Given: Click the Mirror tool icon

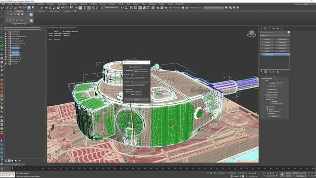Looking at the screenshot, I should pyautogui.click(x=122, y=8).
